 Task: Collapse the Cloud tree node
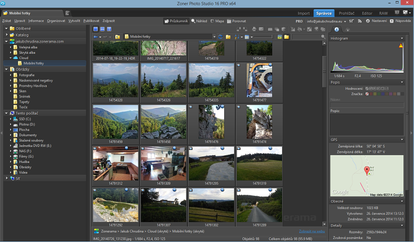pyautogui.click(x=11, y=58)
